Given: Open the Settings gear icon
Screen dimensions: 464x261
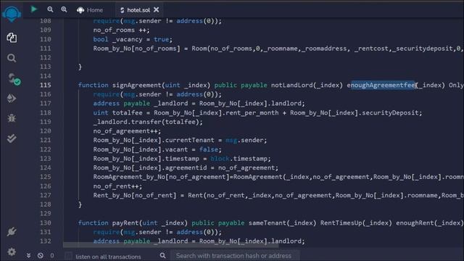Looking at the screenshot, I should click(12, 252).
